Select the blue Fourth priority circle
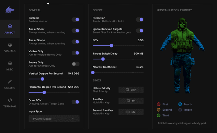 click(x=180, y=104)
